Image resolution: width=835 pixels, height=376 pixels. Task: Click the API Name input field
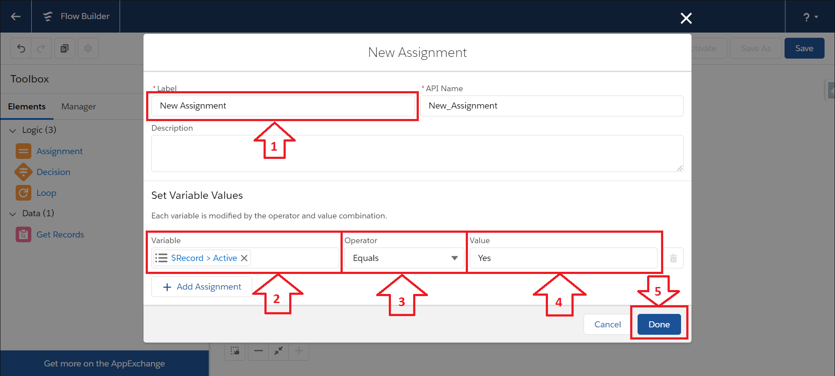tap(552, 106)
